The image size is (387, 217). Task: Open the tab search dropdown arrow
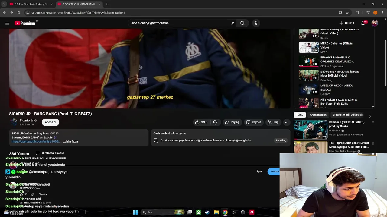tap(4, 4)
